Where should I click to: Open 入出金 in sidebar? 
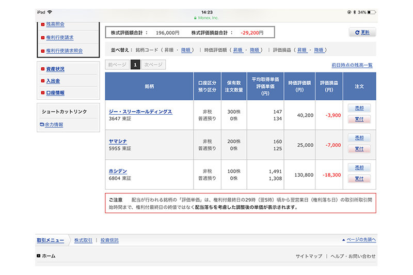(53, 81)
